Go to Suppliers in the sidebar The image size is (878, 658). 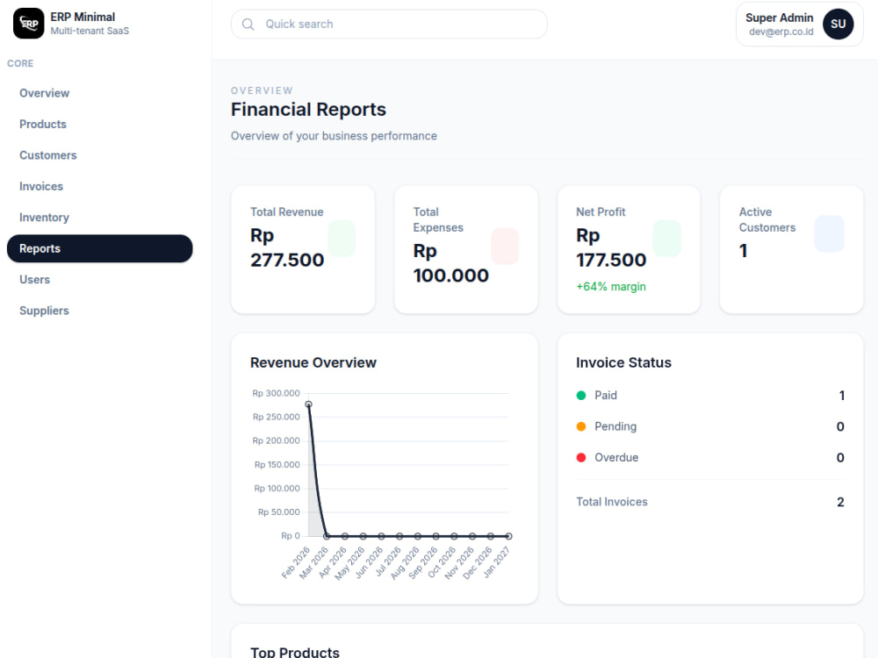100,311
